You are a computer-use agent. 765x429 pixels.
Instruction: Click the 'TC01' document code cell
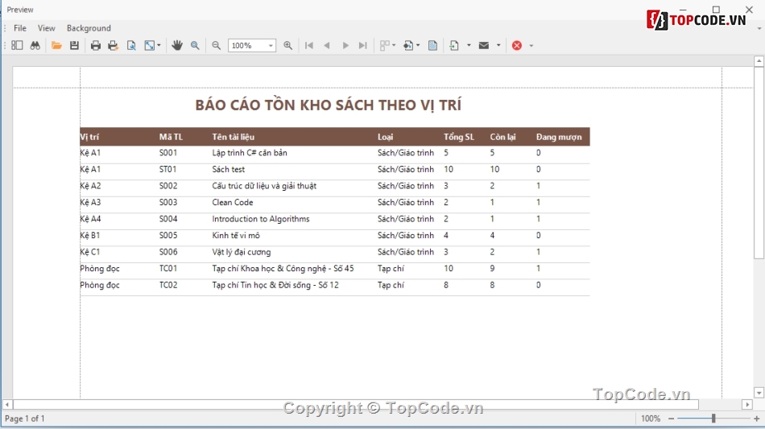pos(168,269)
